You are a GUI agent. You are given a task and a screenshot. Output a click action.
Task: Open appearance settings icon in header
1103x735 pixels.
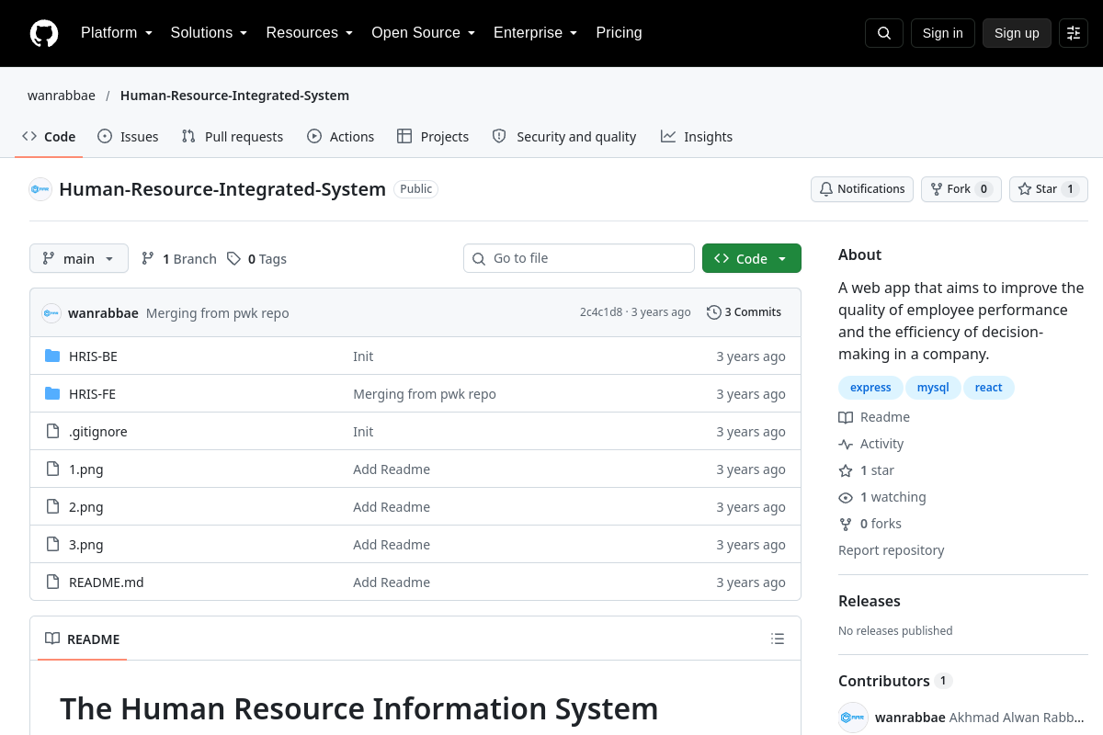pos(1074,33)
